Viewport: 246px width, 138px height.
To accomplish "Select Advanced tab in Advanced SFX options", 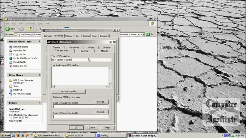I will [x=74, y=48].
